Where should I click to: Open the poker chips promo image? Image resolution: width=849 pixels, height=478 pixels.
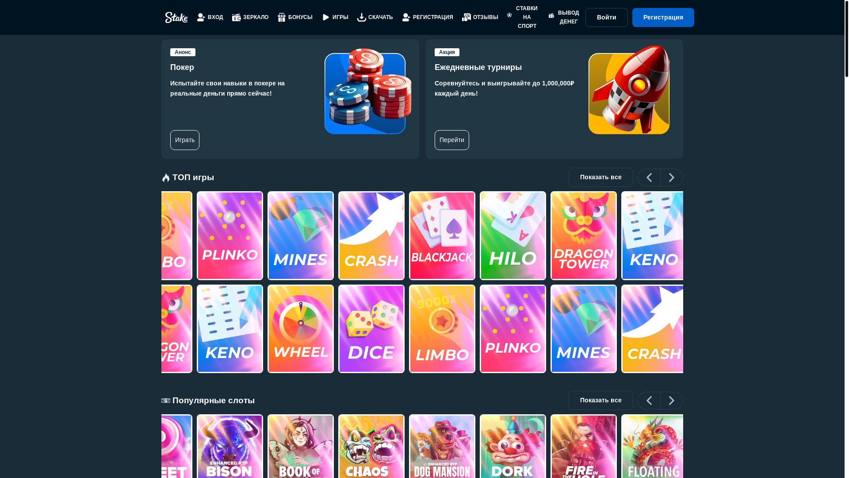tap(368, 91)
